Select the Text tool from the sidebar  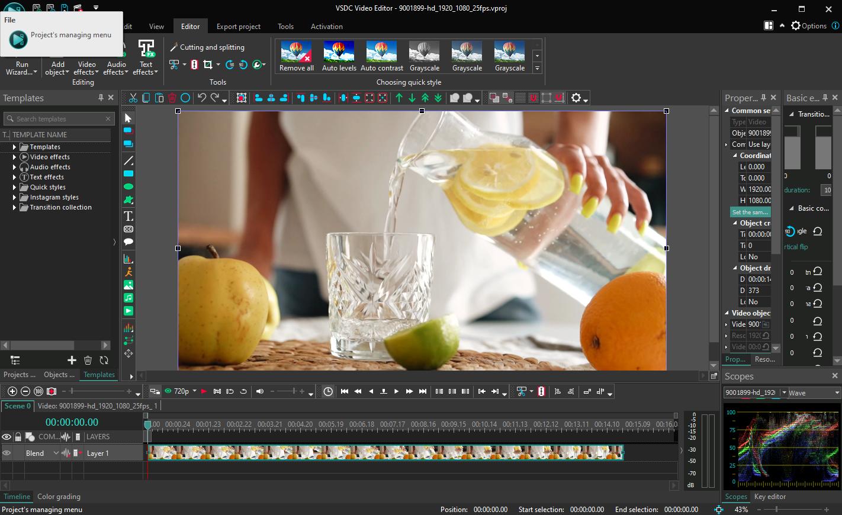click(x=128, y=216)
